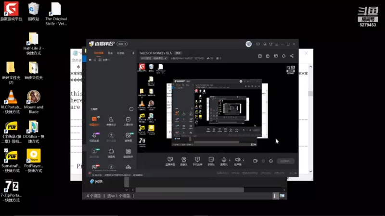Click the download tool in second toolbox row
Image resolution: width=385 pixels, height=216 pixels.
click(111, 137)
